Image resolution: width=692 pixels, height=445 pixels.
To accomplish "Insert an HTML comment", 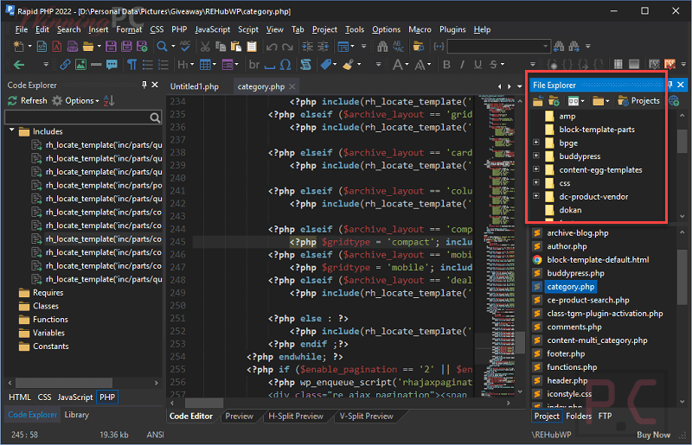I will point(112,65).
